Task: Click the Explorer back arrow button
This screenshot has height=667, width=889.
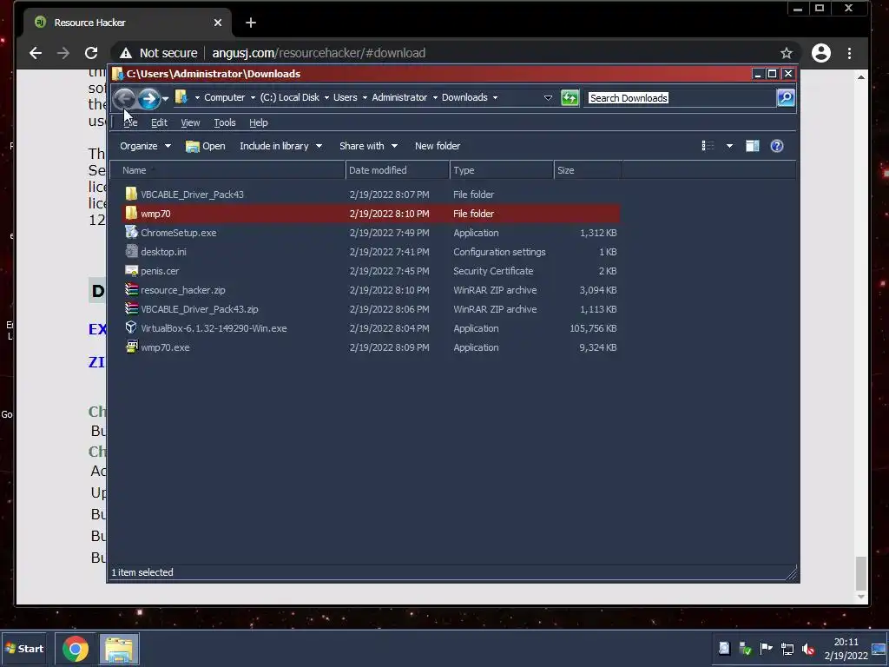Action: coord(124,99)
